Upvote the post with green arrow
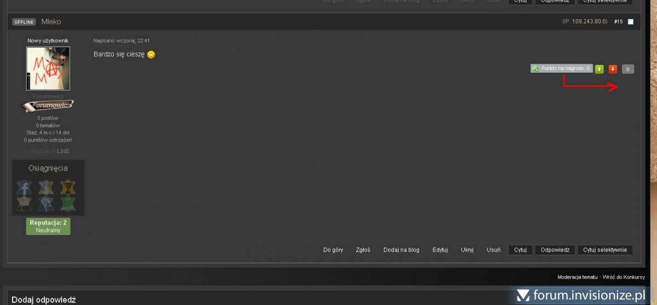The image size is (657, 305). coord(600,69)
